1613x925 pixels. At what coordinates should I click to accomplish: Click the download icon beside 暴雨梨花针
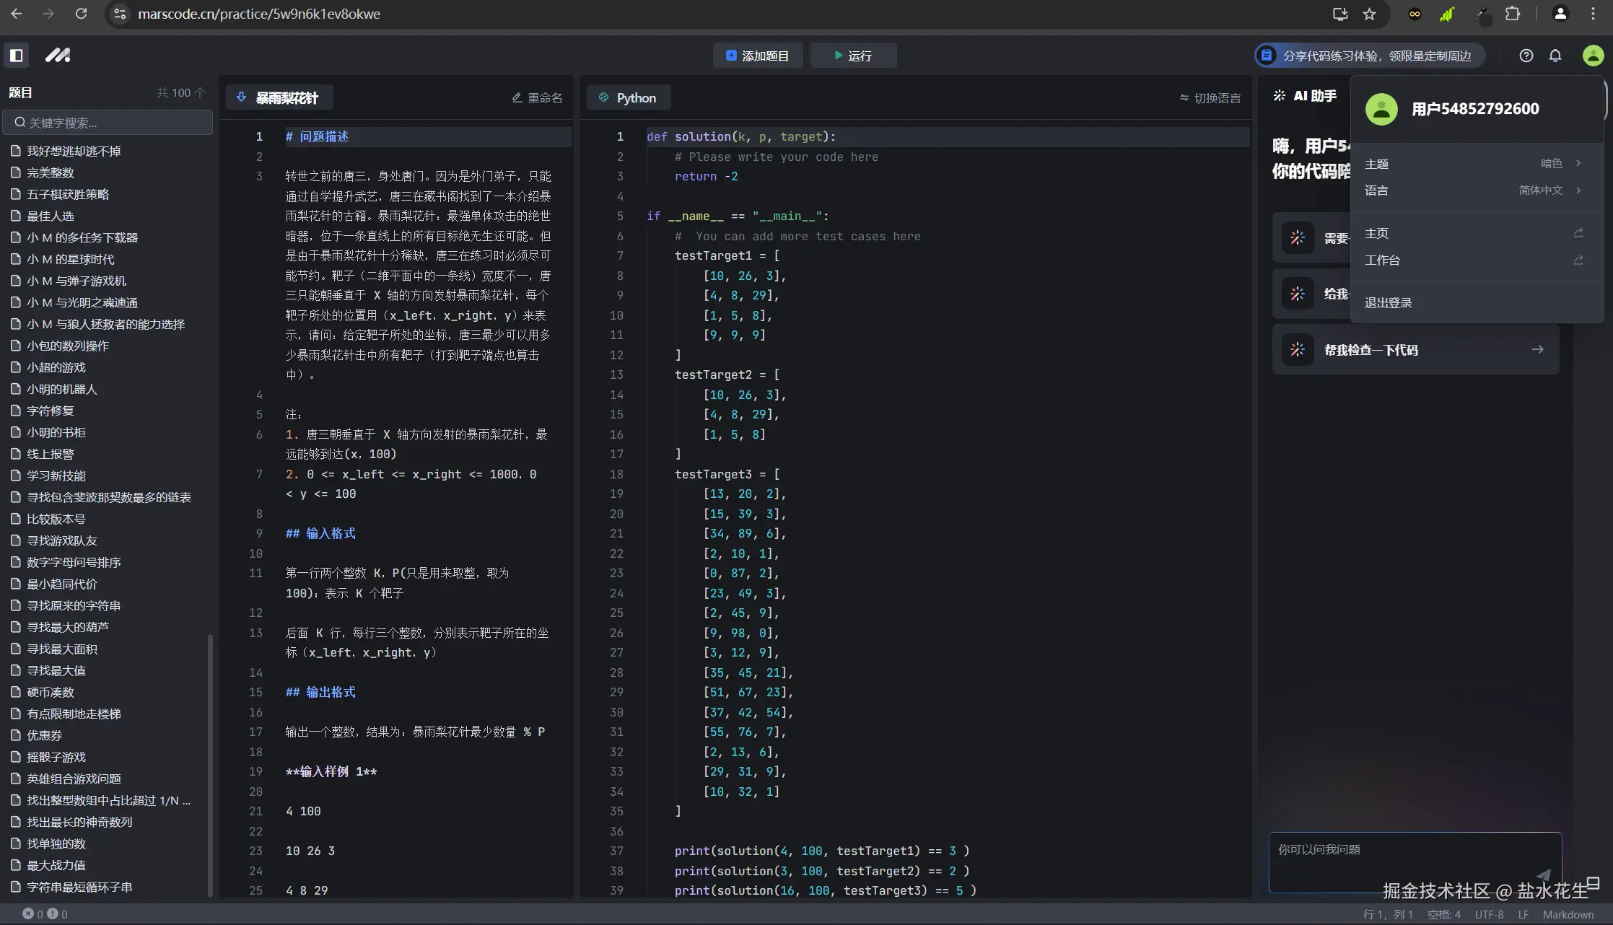[241, 97]
